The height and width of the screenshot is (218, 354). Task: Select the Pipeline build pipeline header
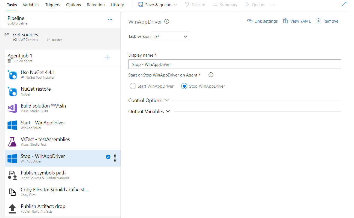[60, 20]
